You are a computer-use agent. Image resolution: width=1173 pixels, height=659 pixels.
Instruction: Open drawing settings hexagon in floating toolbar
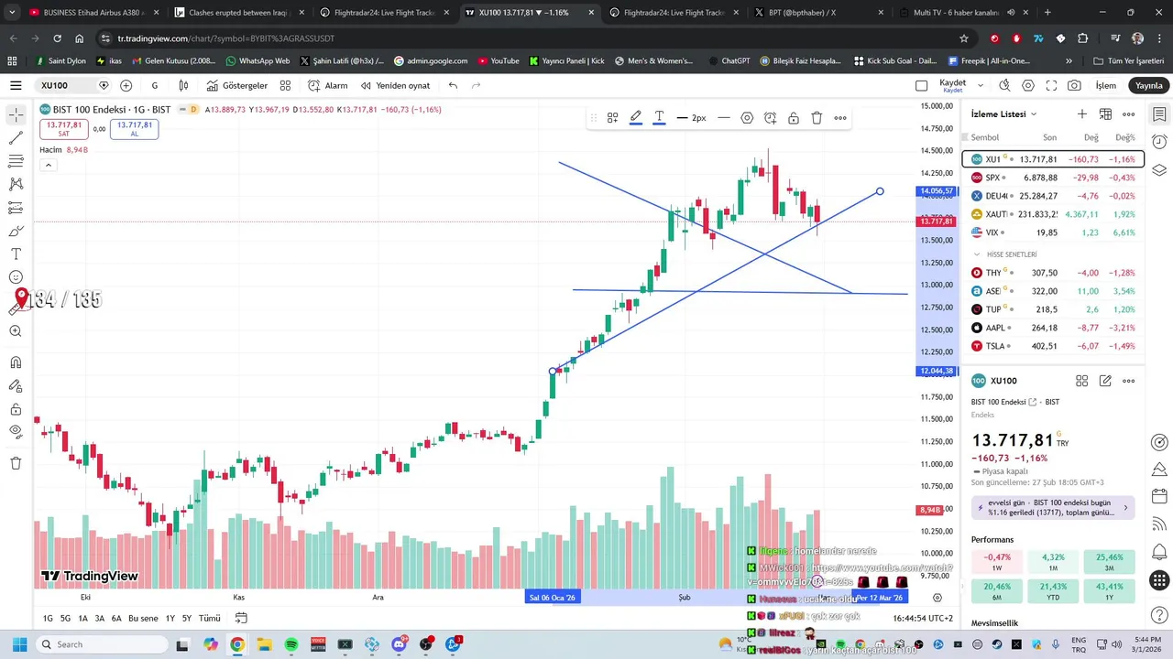(747, 117)
